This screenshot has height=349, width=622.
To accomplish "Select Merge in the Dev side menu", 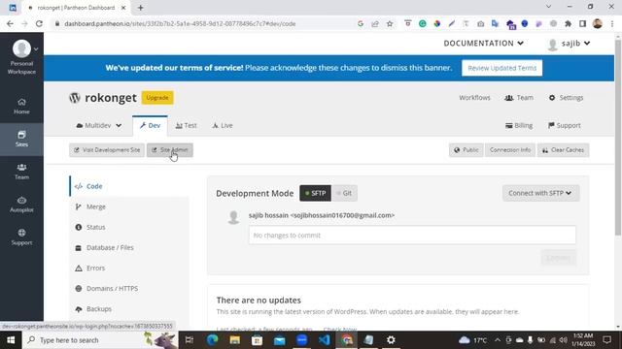I will 128,206.
